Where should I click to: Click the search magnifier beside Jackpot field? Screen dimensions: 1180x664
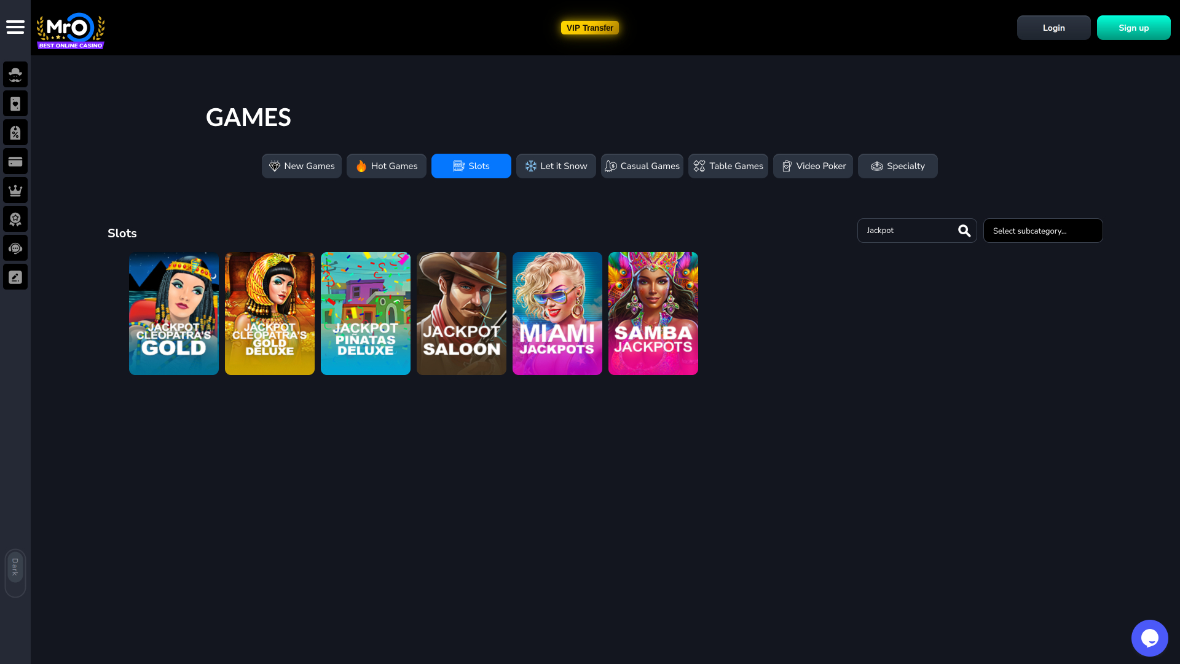(x=963, y=230)
